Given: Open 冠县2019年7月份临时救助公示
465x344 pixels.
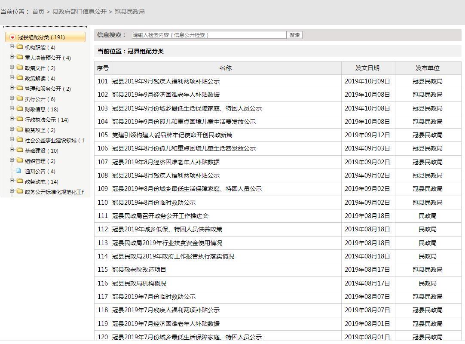Looking at the screenshot, I should [154, 297].
